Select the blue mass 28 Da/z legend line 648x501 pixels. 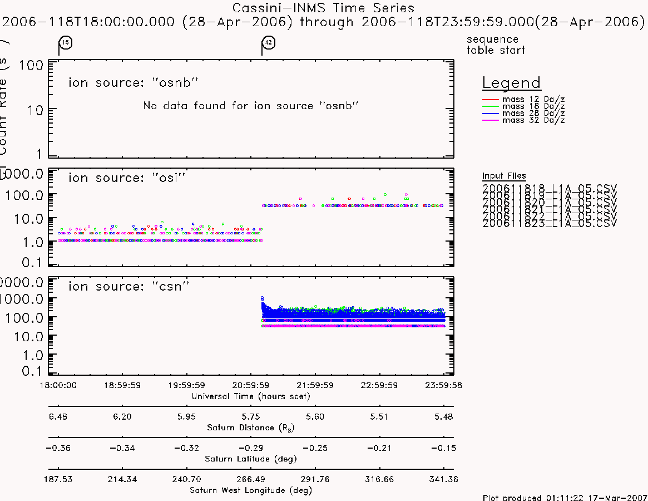coord(491,114)
